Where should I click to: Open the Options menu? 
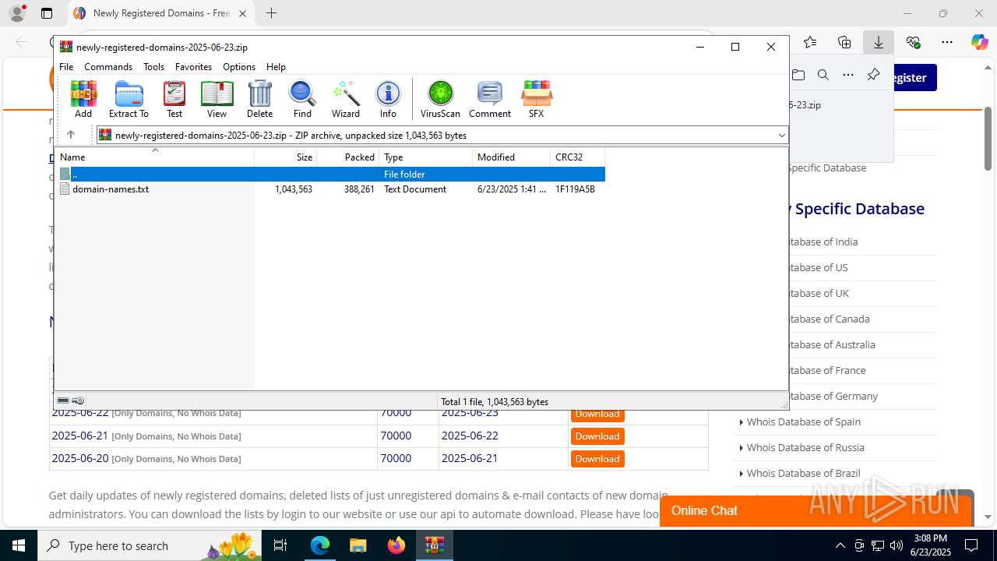239,67
